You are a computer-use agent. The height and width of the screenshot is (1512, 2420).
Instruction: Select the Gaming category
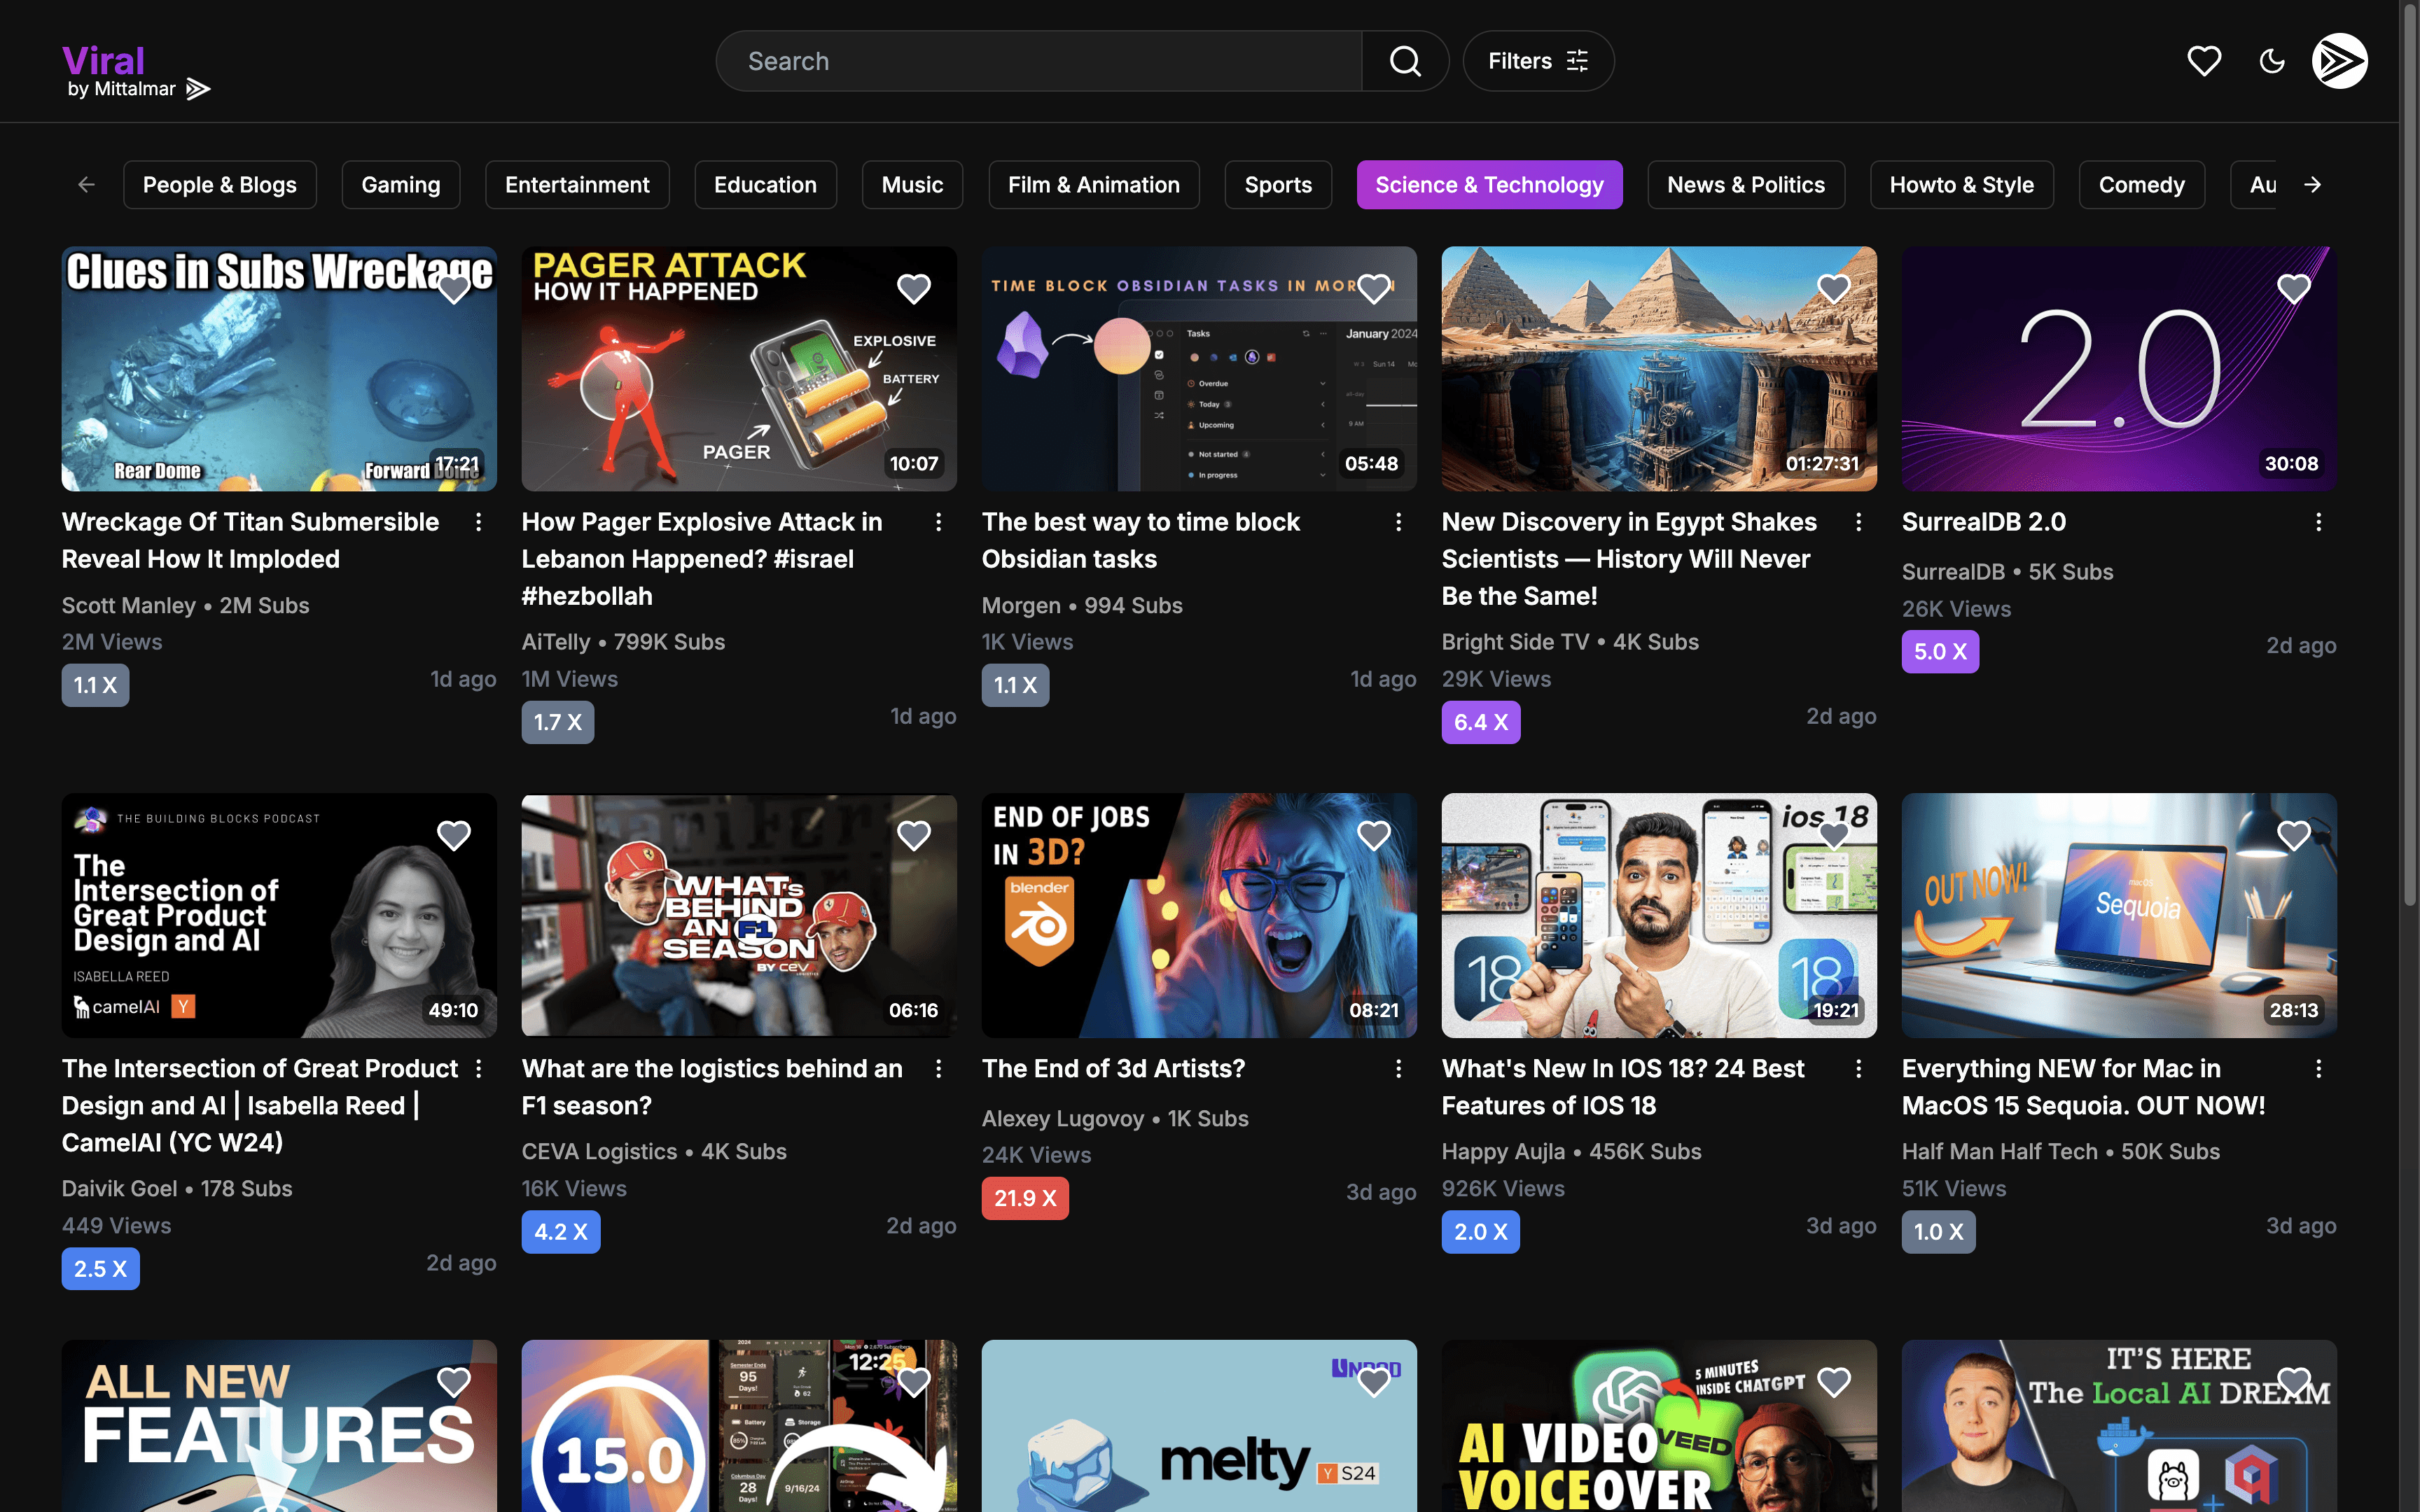(401, 185)
